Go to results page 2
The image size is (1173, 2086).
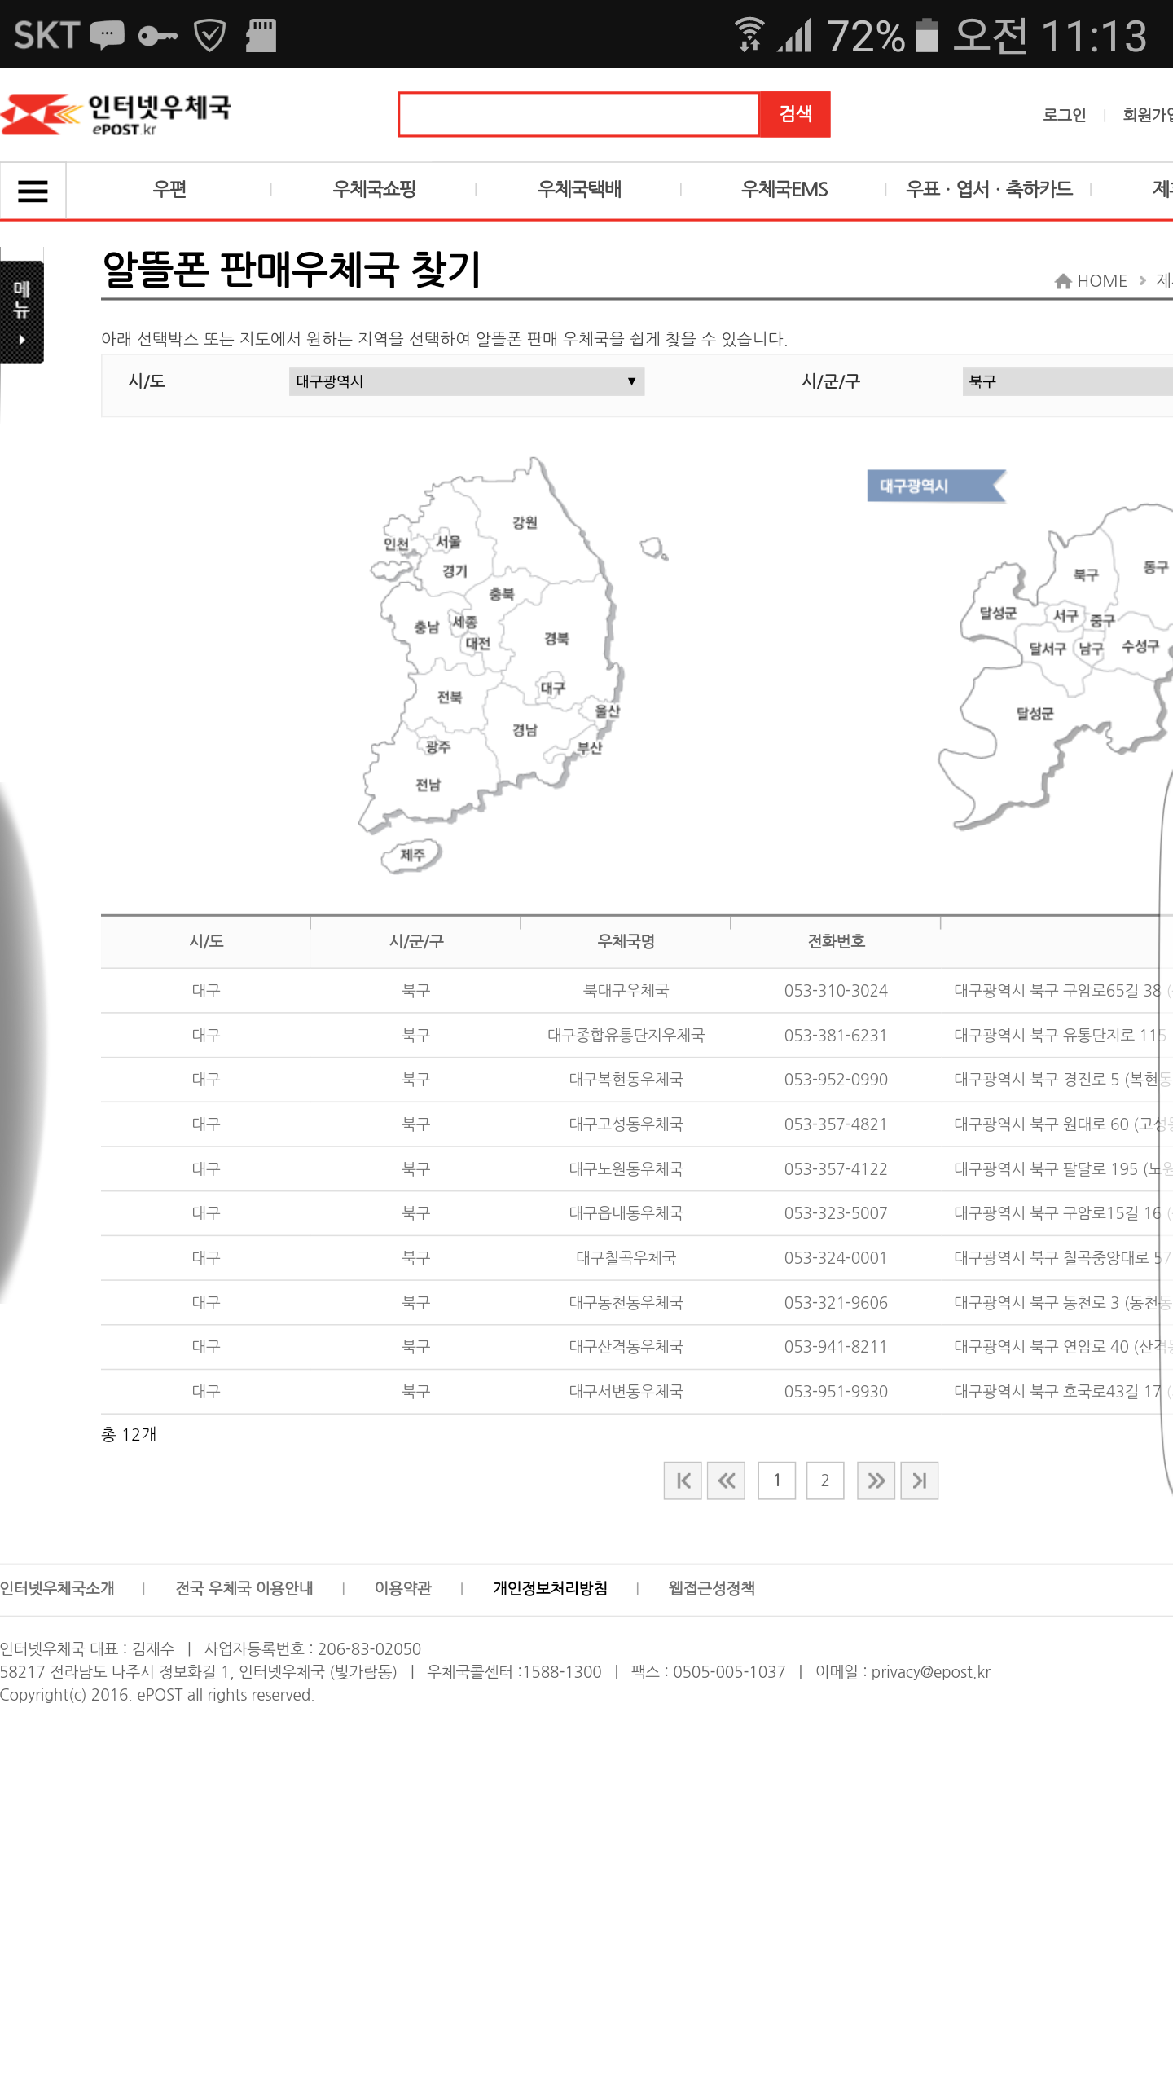coord(824,1481)
